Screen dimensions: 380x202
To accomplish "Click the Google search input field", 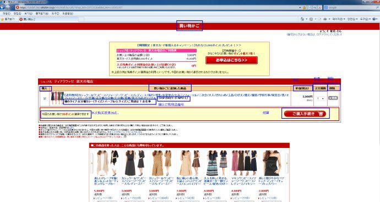I will [351, 8].
